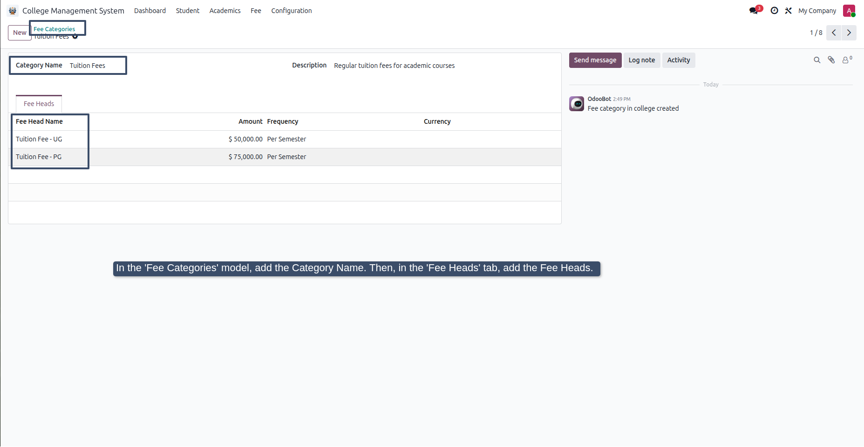The image size is (864, 447).
Task: Open the Configuration menu
Action: 292,10
